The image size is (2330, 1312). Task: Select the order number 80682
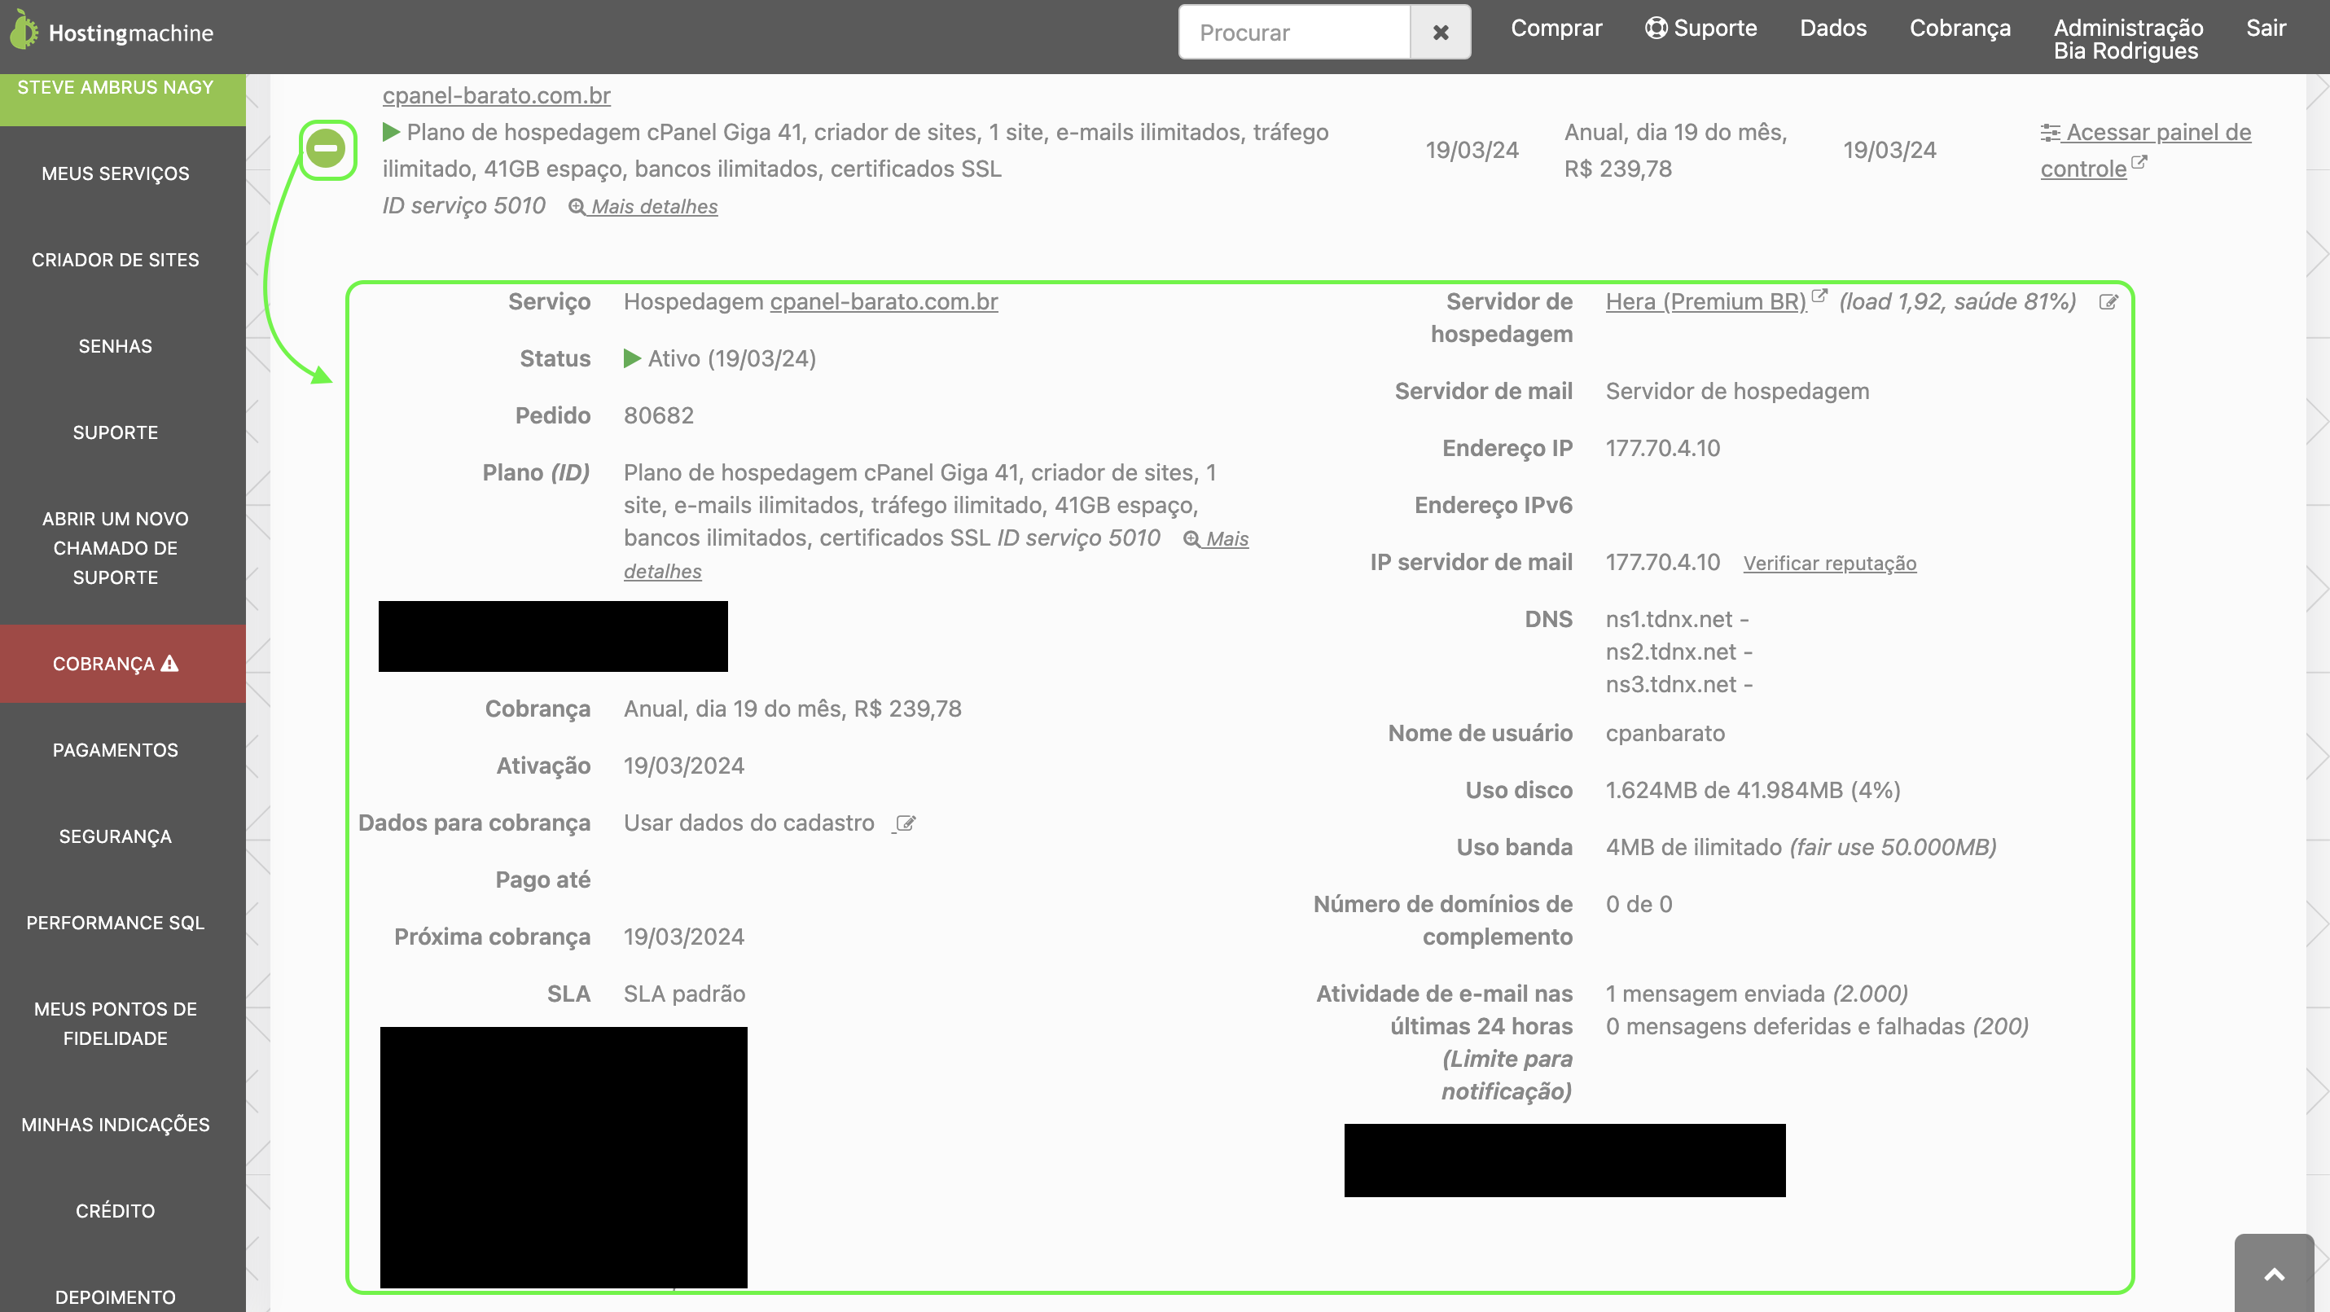pos(659,416)
